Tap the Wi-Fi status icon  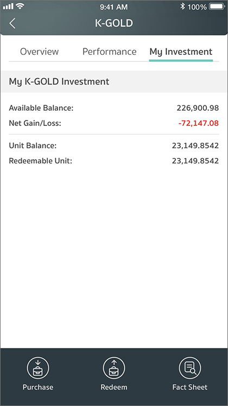[x=20, y=6]
